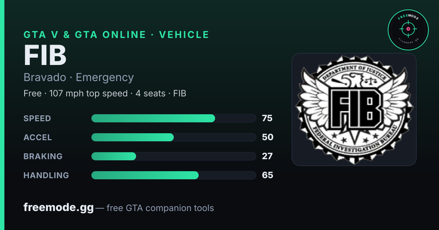Image resolution: width=439 pixels, height=230 pixels.
Task: Click the HANDLING stat bar
Action: pos(173,175)
